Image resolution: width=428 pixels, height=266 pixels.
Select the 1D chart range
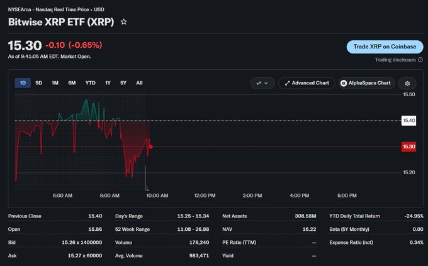pyautogui.click(x=23, y=83)
